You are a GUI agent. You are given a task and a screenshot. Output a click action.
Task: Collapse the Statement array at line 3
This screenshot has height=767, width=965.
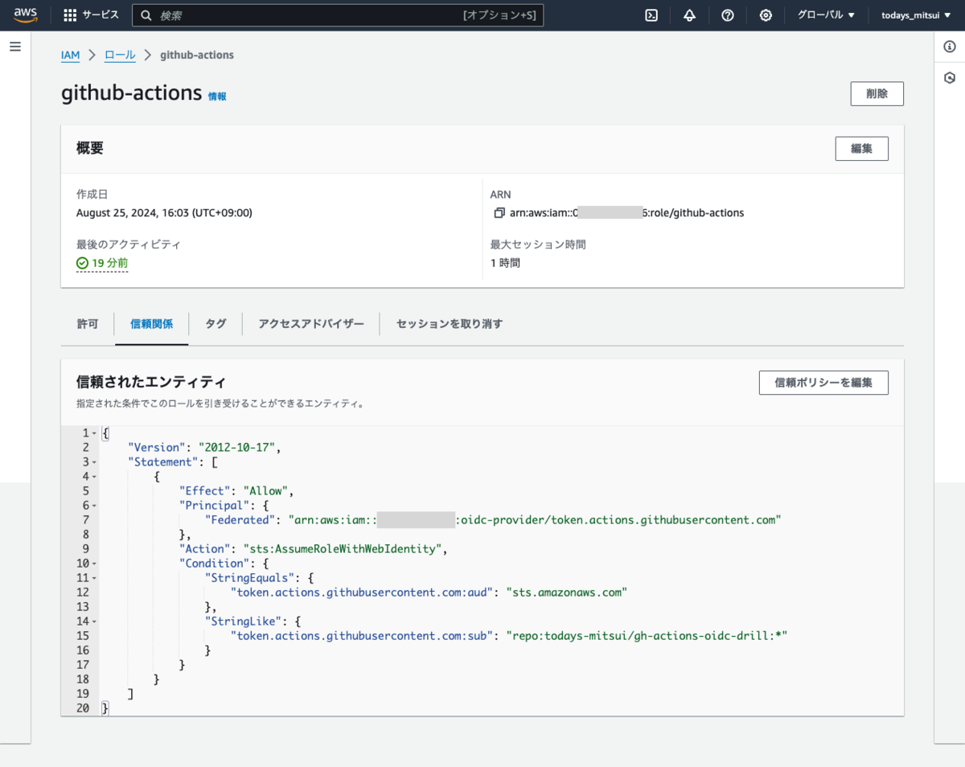(x=93, y=461)
